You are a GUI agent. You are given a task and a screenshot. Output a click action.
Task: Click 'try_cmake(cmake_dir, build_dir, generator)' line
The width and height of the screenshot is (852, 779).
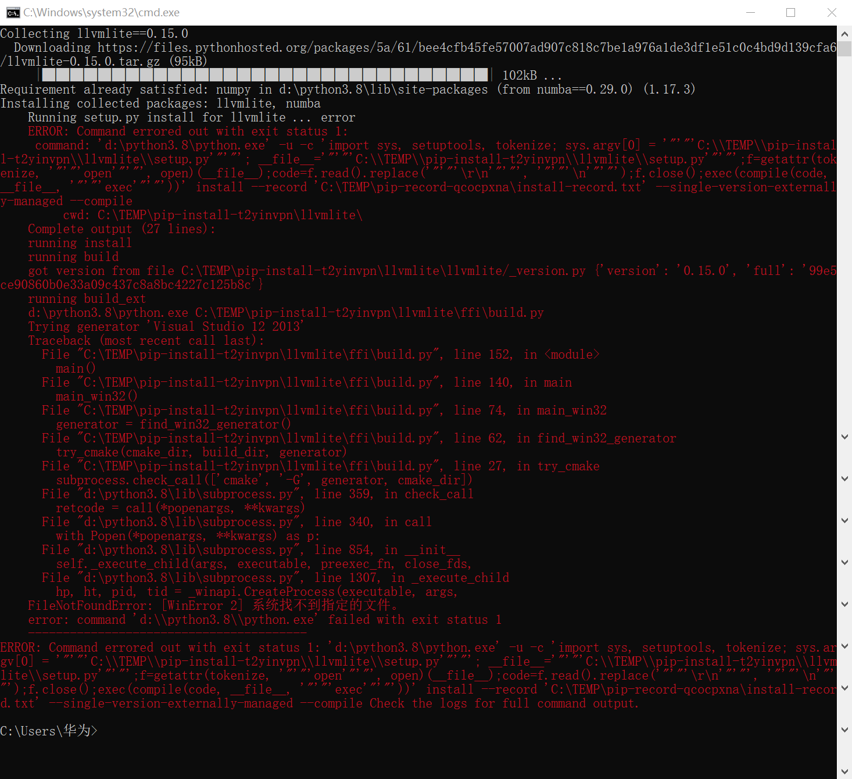[x=201, y=452]
